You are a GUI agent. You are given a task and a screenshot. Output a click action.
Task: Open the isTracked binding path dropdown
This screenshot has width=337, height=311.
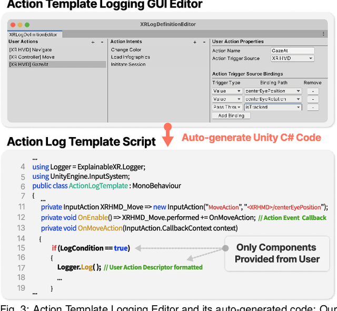[x=273, y=107]
